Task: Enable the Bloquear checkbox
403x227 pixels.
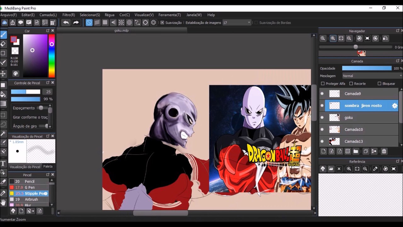Action: click(x=379, y=84)
